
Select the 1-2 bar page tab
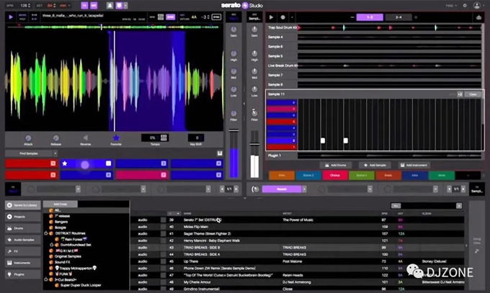point(370,17)
